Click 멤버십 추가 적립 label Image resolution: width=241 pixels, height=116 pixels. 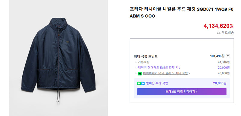coord(157,83)
